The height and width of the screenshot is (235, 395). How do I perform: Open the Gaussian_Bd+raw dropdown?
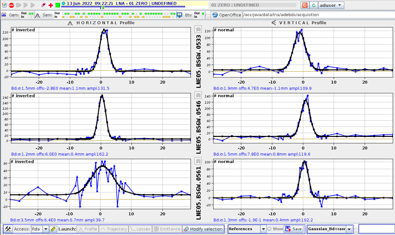tap(330, 229)
